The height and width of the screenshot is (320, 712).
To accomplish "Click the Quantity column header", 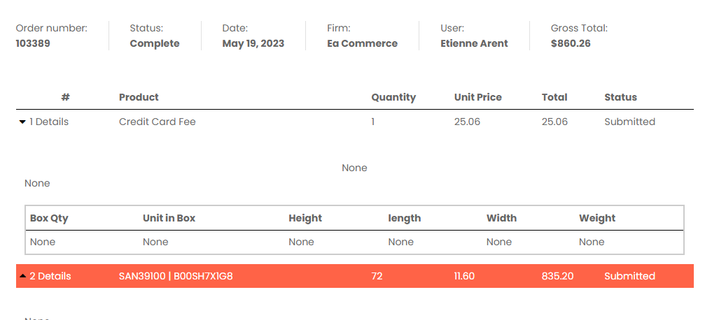I will coord(393,97).
